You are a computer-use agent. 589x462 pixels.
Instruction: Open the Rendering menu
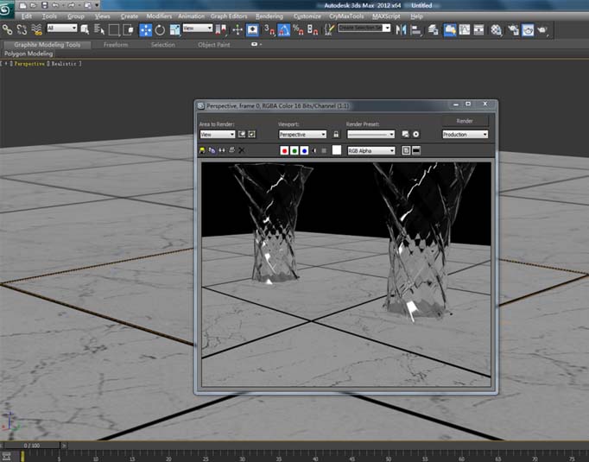(x=269, y=16)
